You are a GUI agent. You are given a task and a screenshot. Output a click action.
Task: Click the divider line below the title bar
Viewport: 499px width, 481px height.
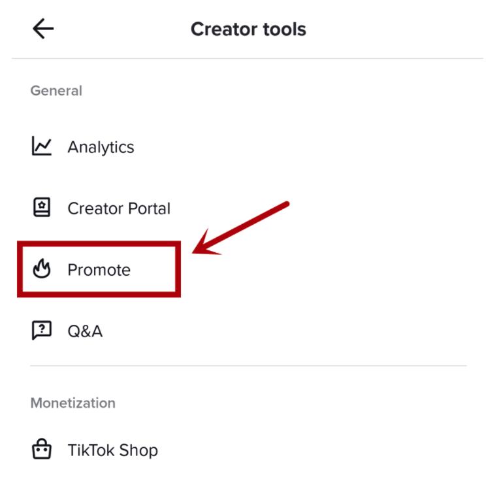248,59
